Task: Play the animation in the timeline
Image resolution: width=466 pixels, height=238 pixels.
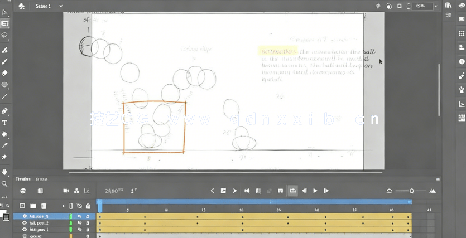Action: pyautogui.click(x=315, y=191)
